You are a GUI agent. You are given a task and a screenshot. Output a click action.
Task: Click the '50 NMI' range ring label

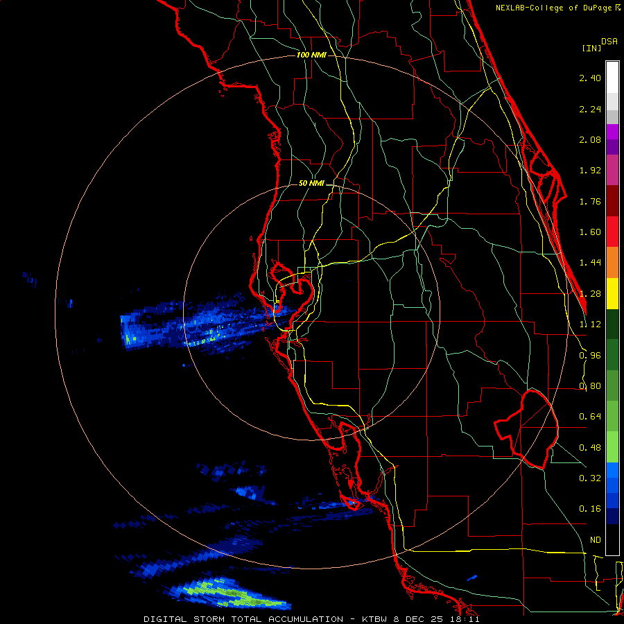(311, 184)
